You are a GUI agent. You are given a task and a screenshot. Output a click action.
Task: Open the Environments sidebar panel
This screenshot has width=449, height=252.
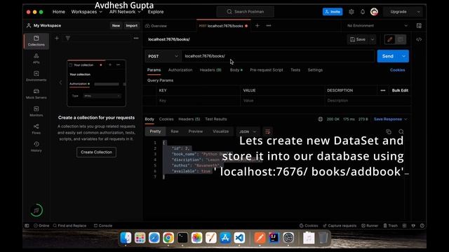(36, 76)
